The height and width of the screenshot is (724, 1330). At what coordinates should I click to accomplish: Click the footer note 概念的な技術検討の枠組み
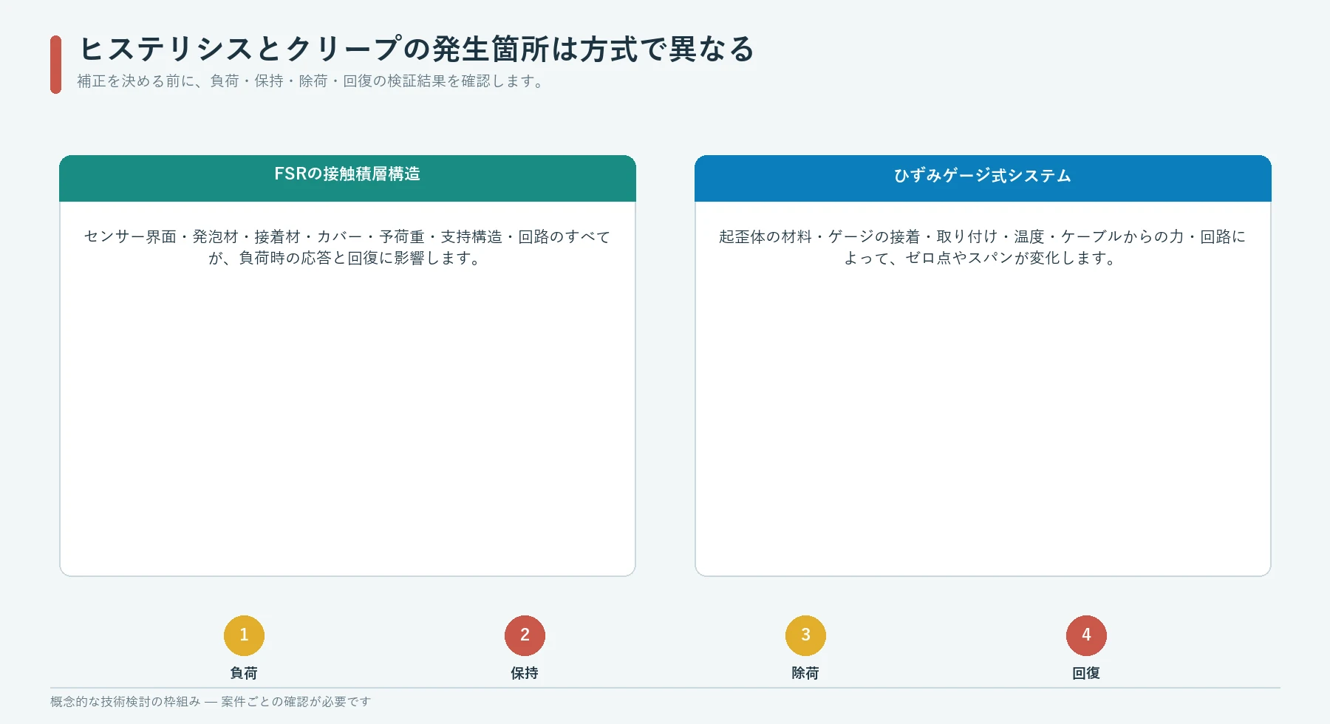(x=211, y=702)
